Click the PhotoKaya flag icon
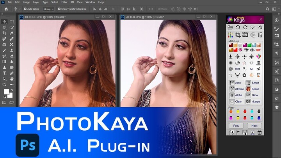Viewport: 281px width, 158px height. [238, 132]
